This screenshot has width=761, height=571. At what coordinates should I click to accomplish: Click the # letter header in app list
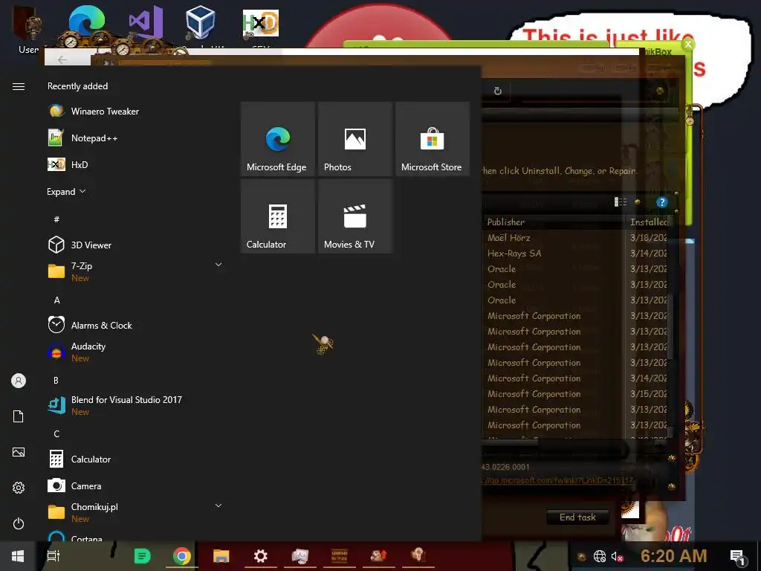[x=56, y=219]
